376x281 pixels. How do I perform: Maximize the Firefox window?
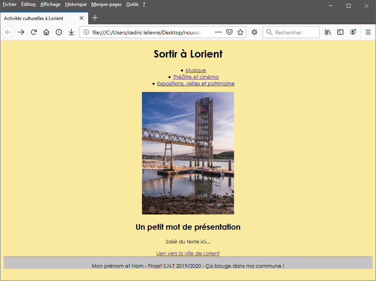coord(349,6)
